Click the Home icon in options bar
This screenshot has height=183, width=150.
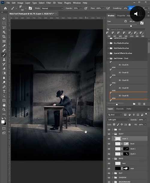pyautogui.click(x=5, y=8)
